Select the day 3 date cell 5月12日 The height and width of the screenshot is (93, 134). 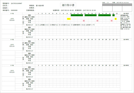tap(12, 72)
